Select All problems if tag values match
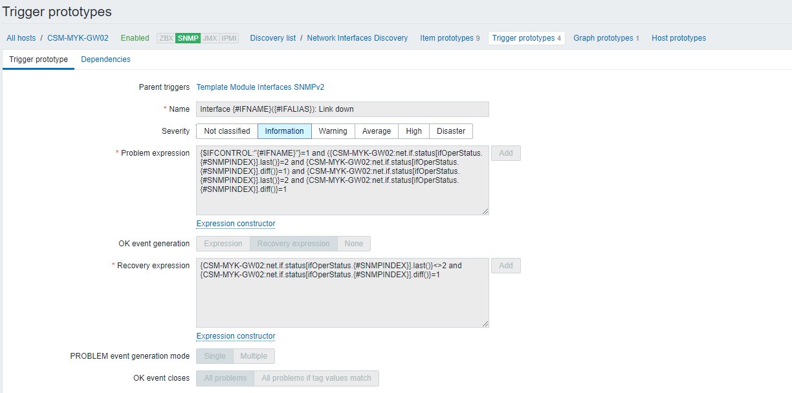 [316, 378]
